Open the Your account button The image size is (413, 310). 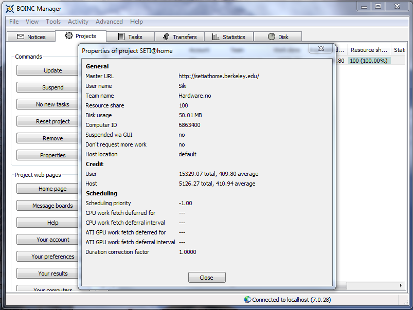coord(48,240)
